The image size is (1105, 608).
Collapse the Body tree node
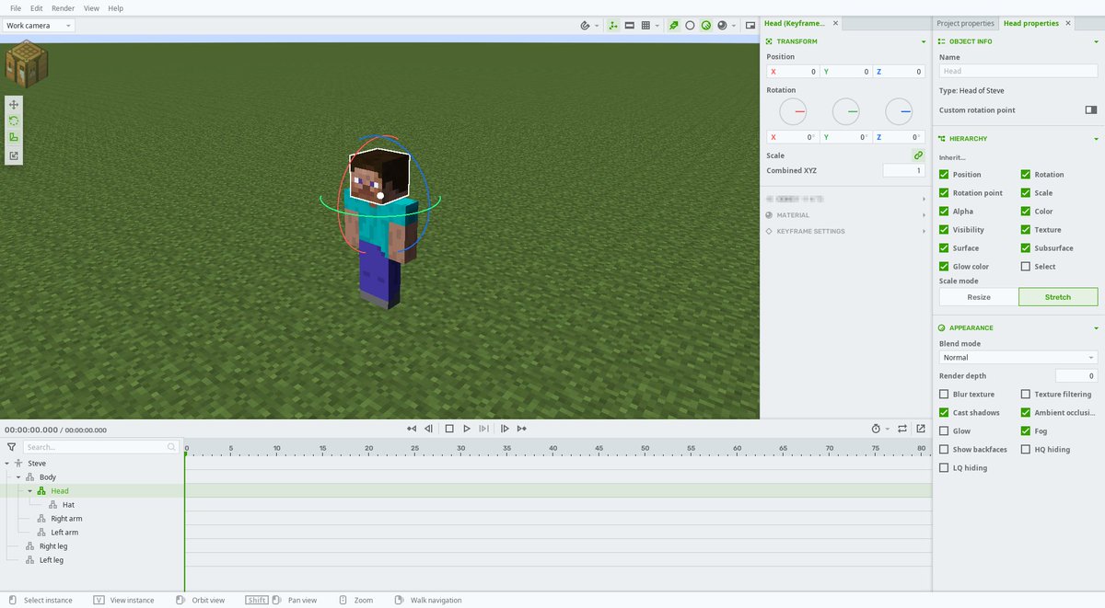pos(18,477)
